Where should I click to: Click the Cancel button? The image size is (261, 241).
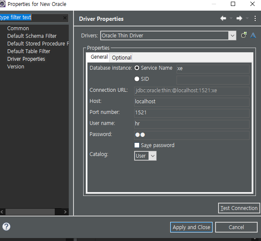[236, 227]
